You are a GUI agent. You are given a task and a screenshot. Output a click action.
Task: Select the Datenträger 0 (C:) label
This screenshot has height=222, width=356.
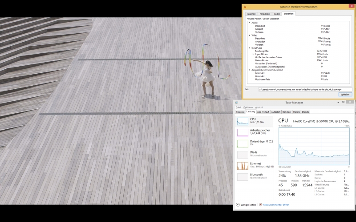261,141
